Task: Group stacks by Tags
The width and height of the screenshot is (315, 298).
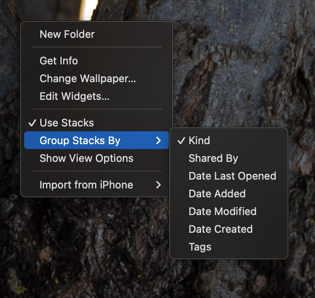Action: (x=229, y=246)
